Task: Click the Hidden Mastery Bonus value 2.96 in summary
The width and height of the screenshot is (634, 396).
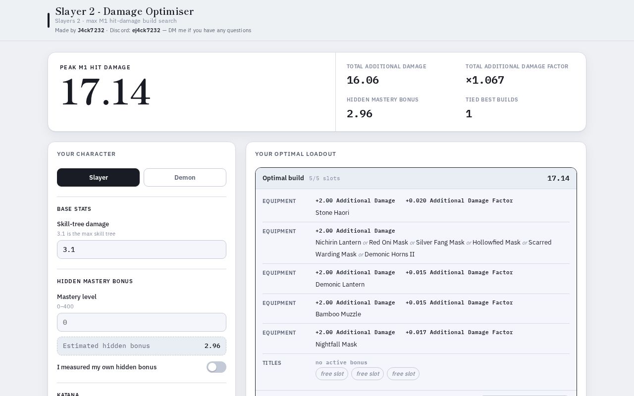Action: tap(360, 113)
